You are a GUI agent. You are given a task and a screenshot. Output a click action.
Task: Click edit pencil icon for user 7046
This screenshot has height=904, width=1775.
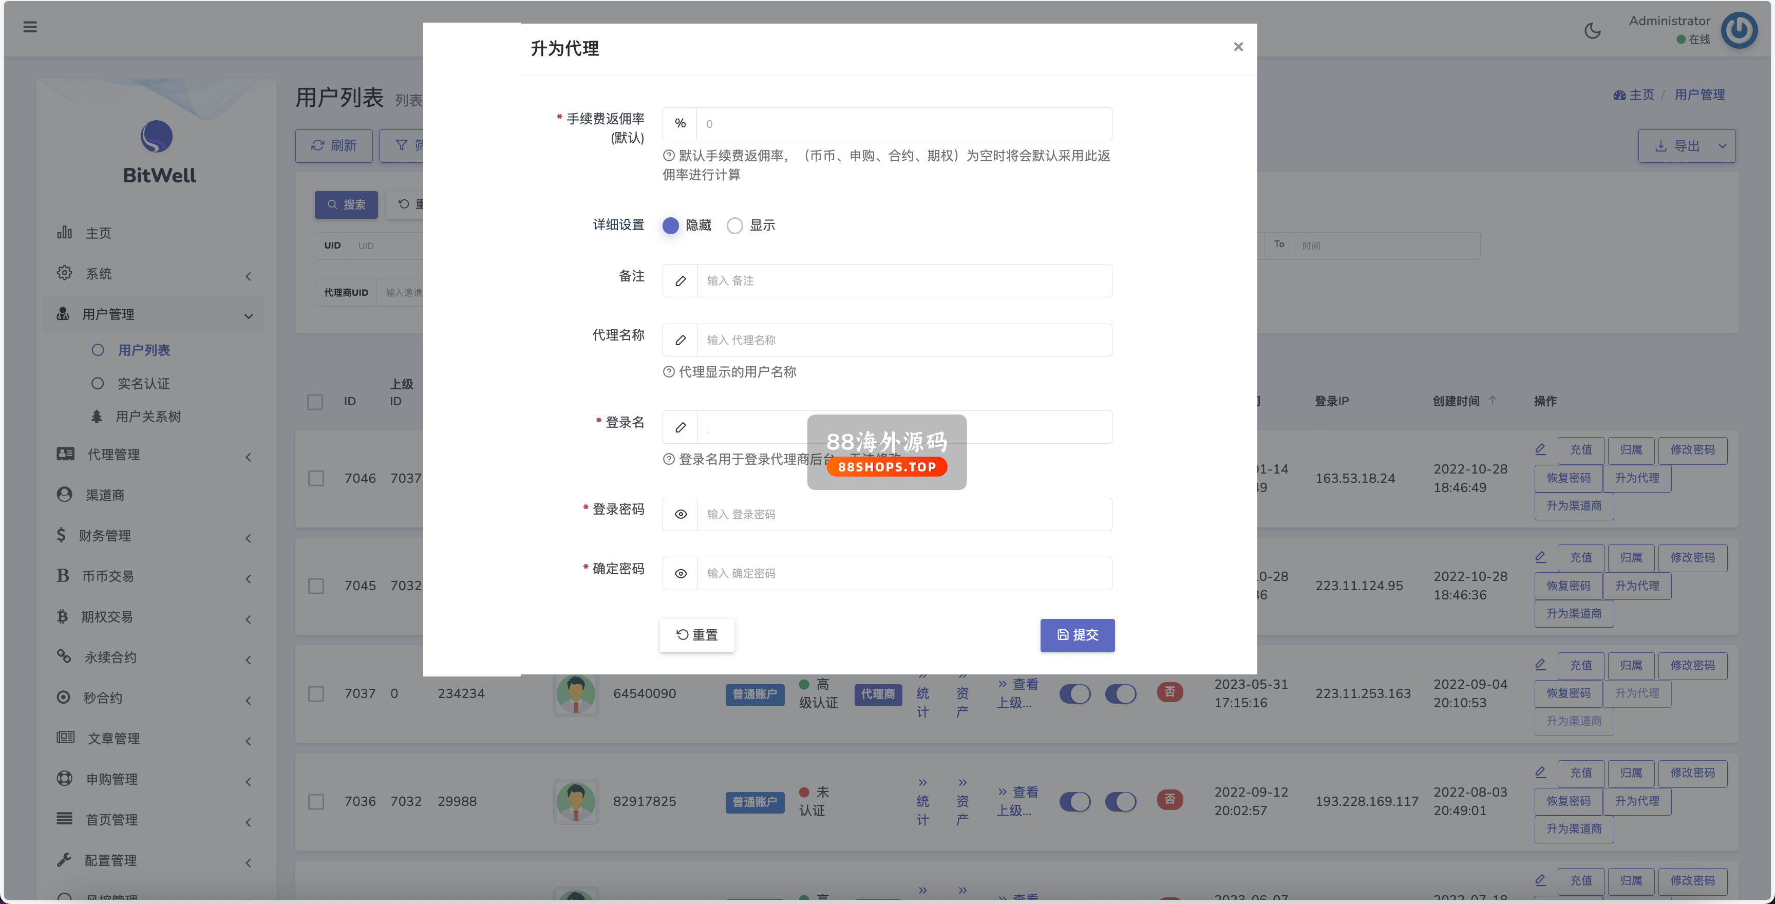[x=1540, y=449]
